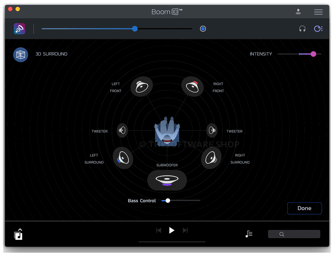Image resolution: width=334 pixels, height=256 pixels.
Task: Toggle the Right Front speaker
Action: [x=192, y=87]
